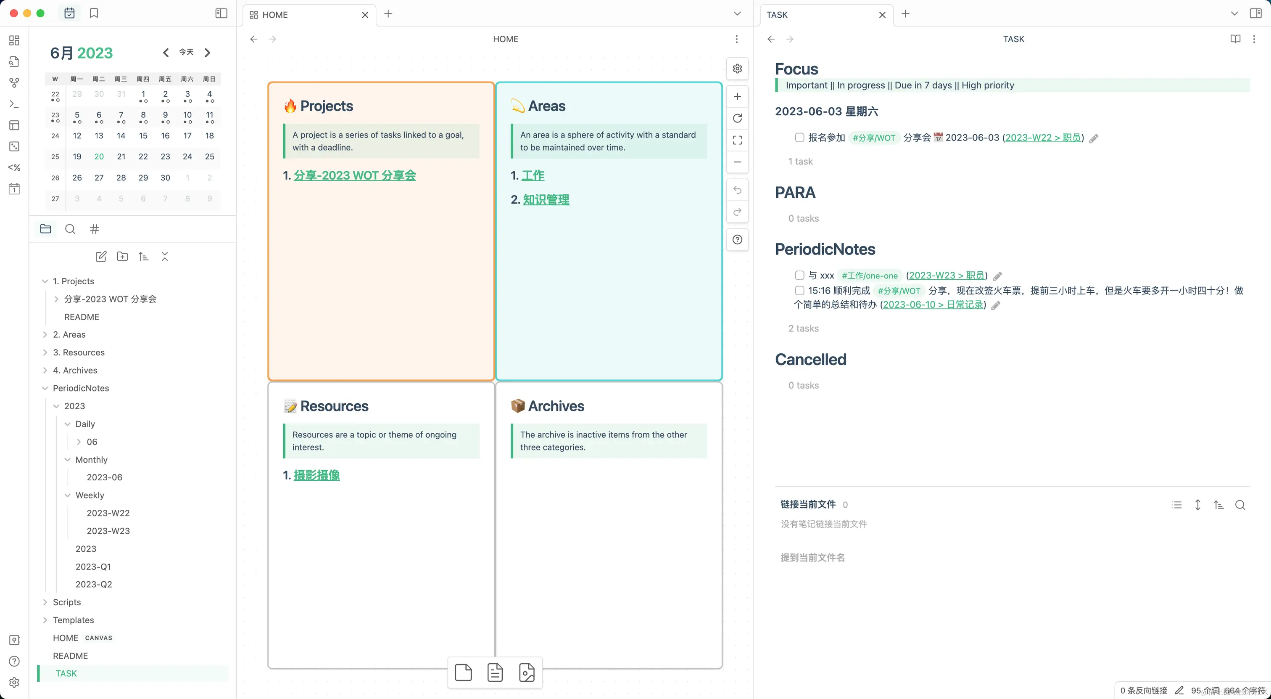Add media card from bottom canvas toolbar
The width and height of the screenshot is (1271, 699).
pos(527,673)
